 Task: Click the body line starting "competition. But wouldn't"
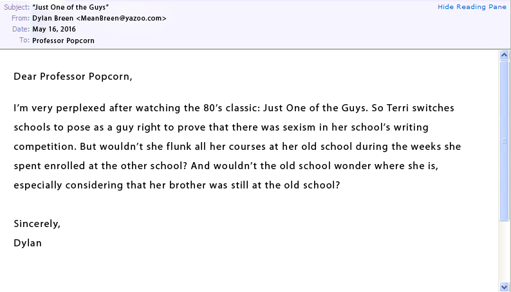click(237, 147)
